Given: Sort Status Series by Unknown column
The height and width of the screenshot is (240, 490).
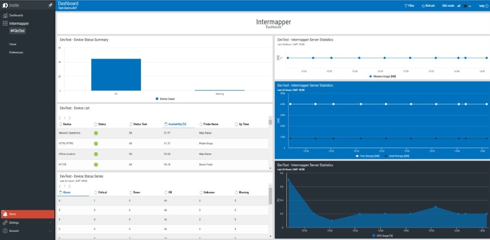Looking at the screenshot, I should pos(207,192).
